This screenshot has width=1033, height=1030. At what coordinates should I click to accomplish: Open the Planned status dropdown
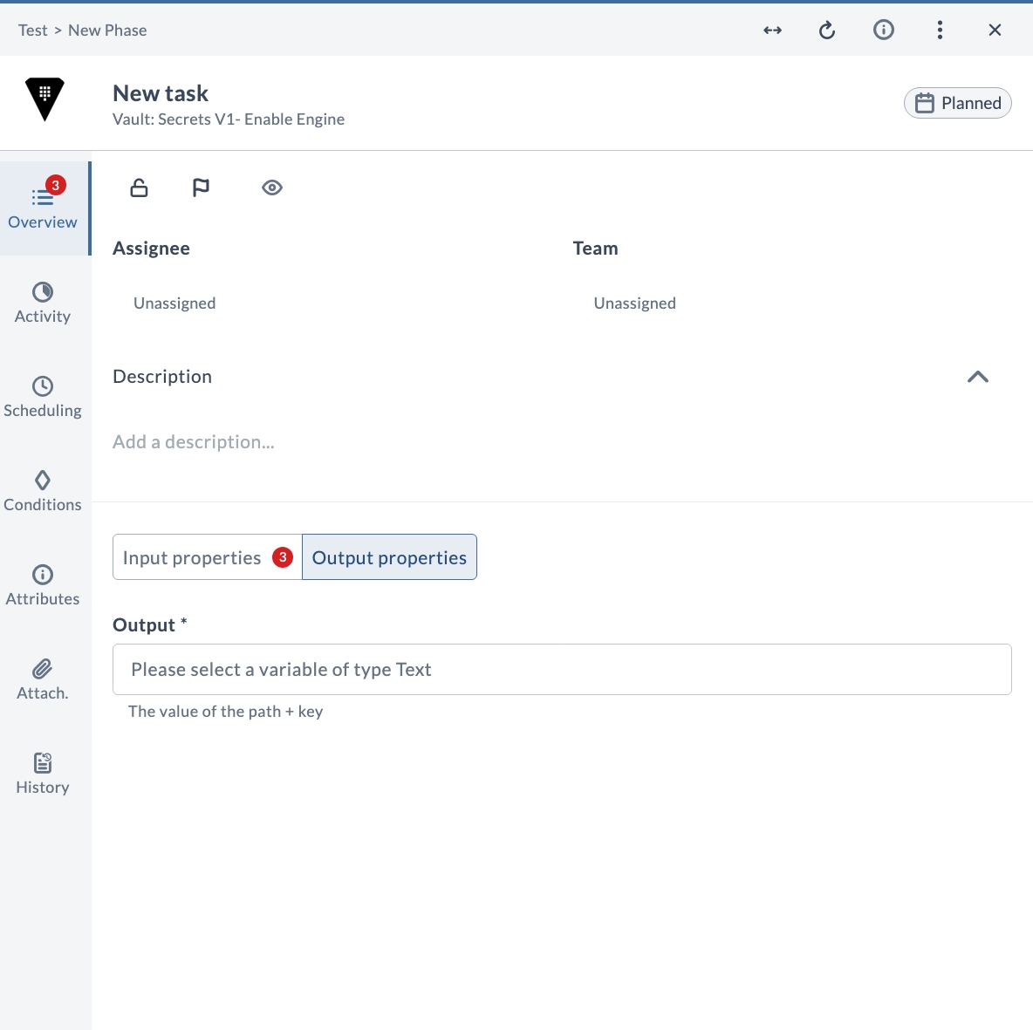[x=958, y=103]
